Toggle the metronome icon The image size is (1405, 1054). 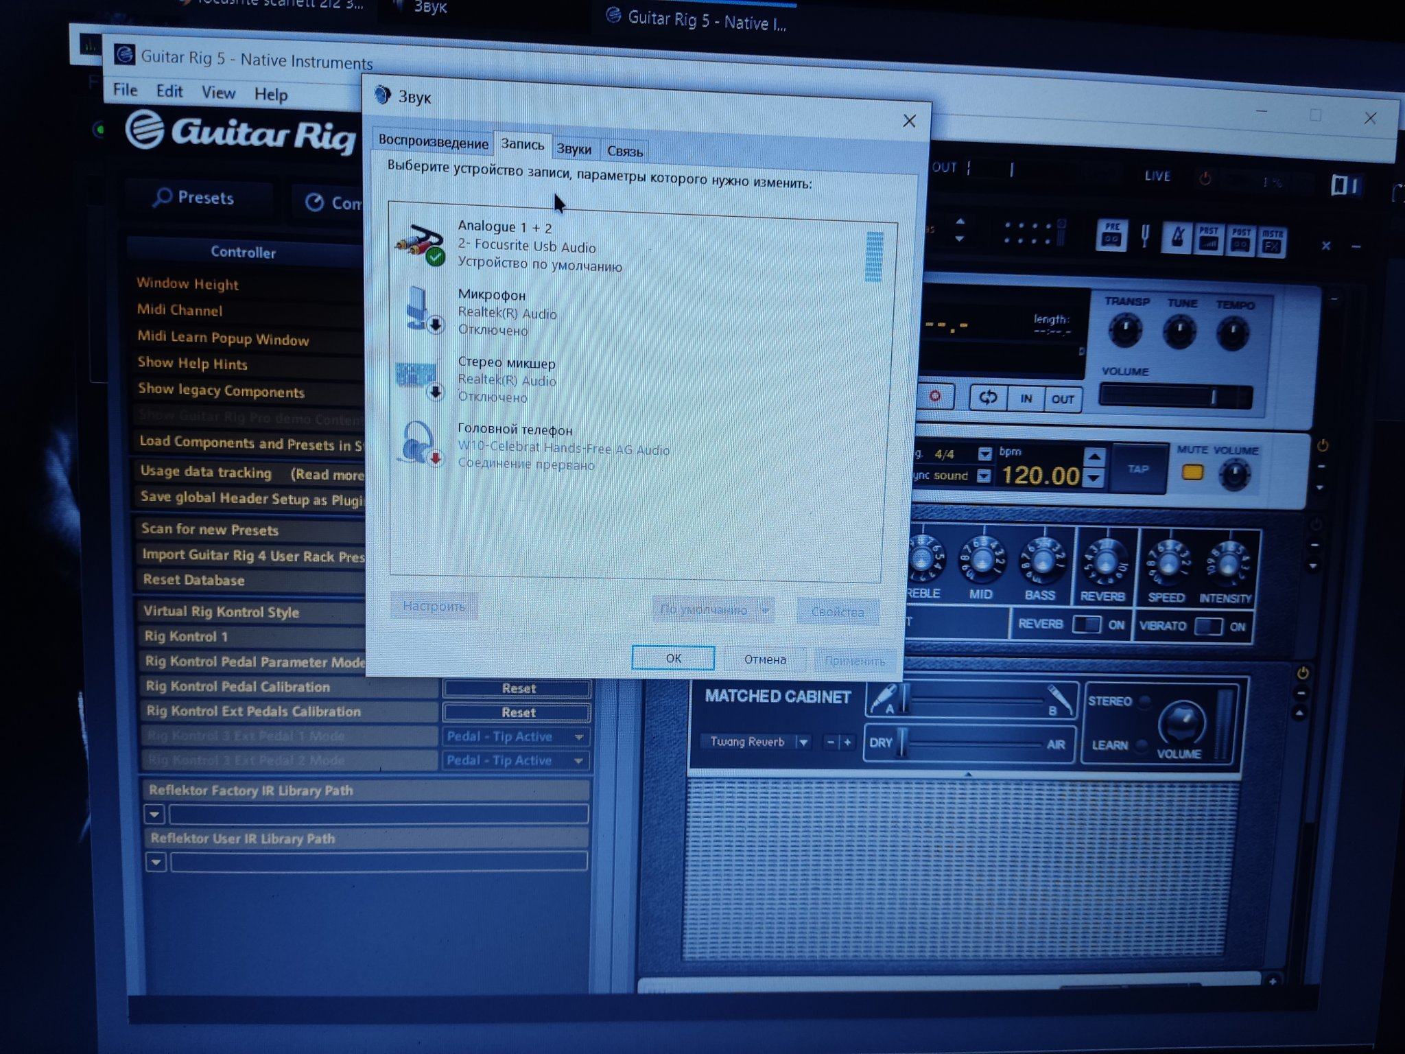pos(1177,239)
